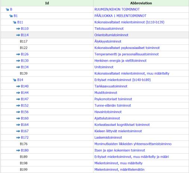Click the arrow icon next to B114

(18, 35)
